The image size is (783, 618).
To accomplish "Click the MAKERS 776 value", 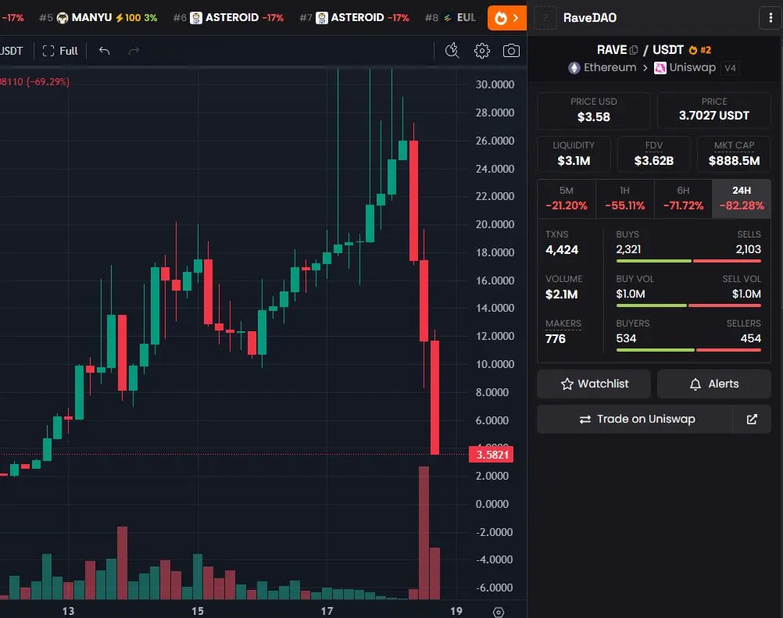I will [556, 339].
